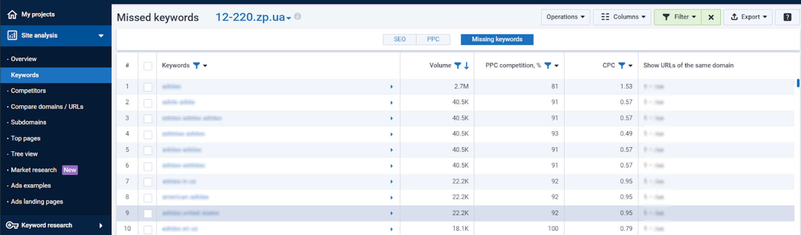Image resolution: width=801 pixels, height=235 pixels.
Task: Click the My projects home icon
Action: (12, 14)
